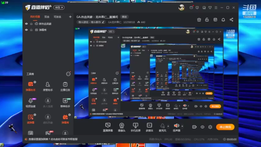
Task: Start 视频连麦 microphone tool
Action: [30, 103]
